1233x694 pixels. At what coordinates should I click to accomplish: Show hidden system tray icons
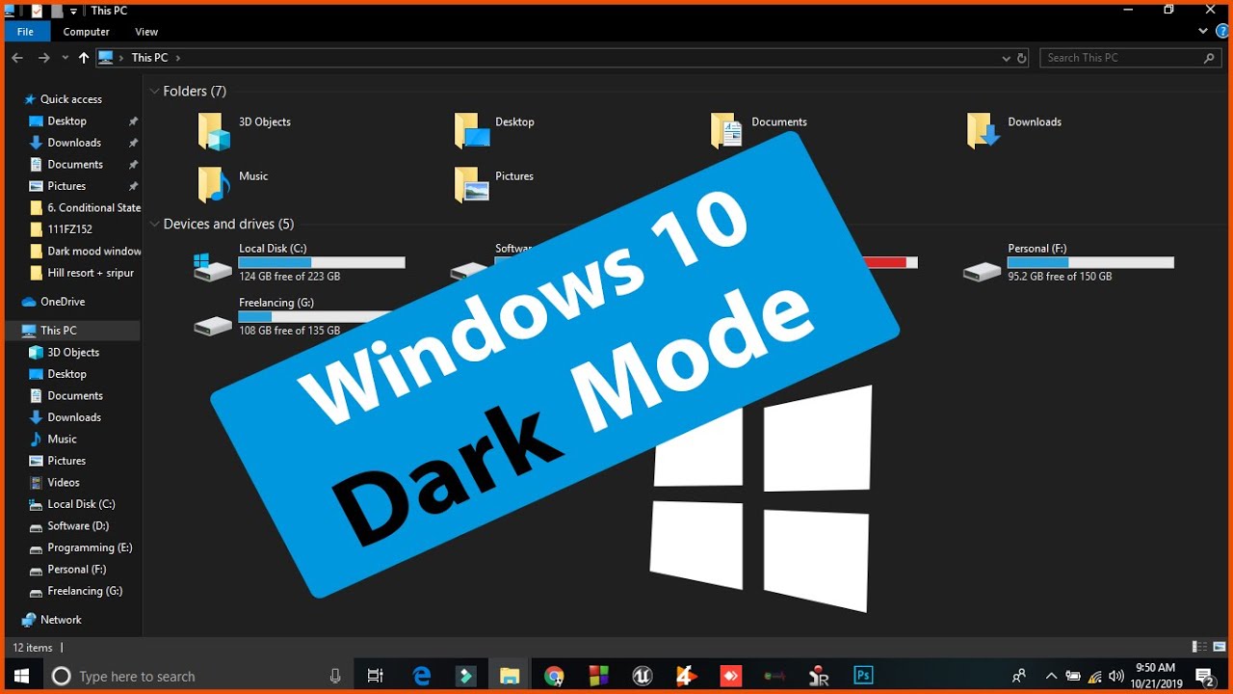(1051, 677)
